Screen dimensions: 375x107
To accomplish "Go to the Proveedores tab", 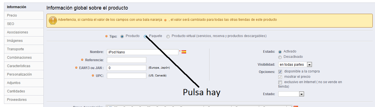I will (x=24, y=100).
